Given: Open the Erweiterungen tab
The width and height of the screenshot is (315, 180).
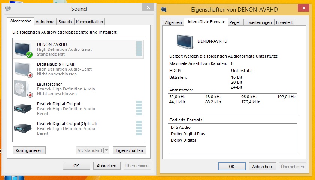Looking at the screenshot, I should pyautogui.click(x=258, y=22).
